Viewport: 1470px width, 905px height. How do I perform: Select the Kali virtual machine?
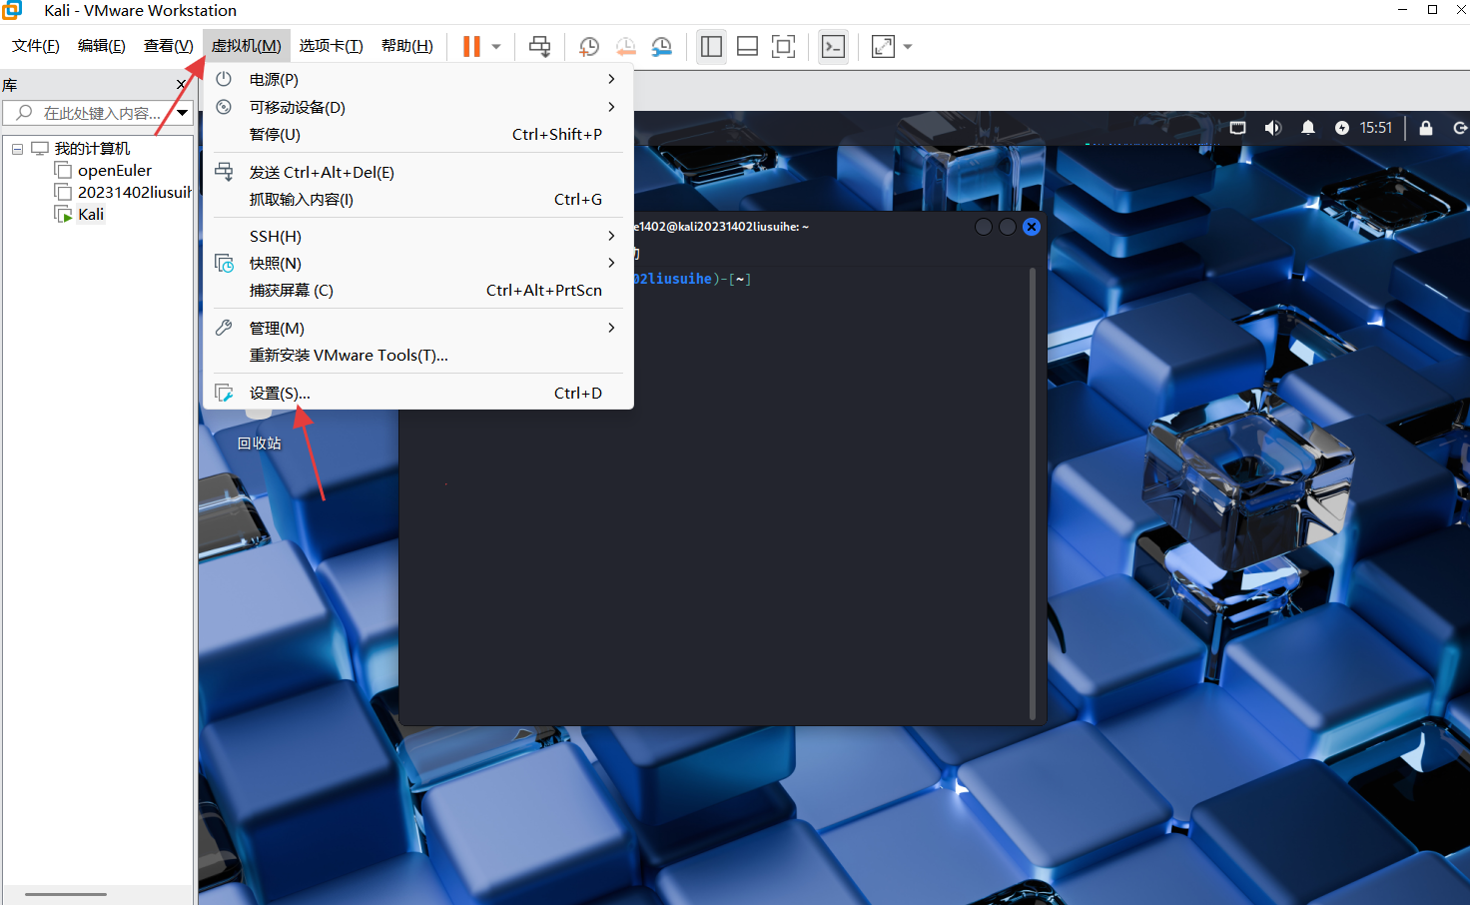91,214
